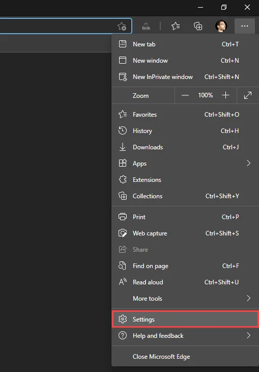Viewport: 259px width, 372px height.
Task: Select New InPrivate window
Action: [x=185, y=77]
